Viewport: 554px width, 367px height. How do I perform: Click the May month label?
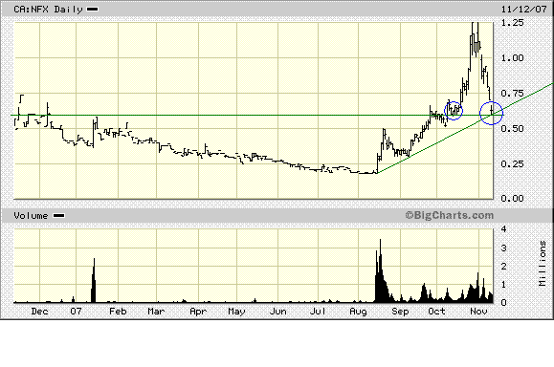click(236, 312)
